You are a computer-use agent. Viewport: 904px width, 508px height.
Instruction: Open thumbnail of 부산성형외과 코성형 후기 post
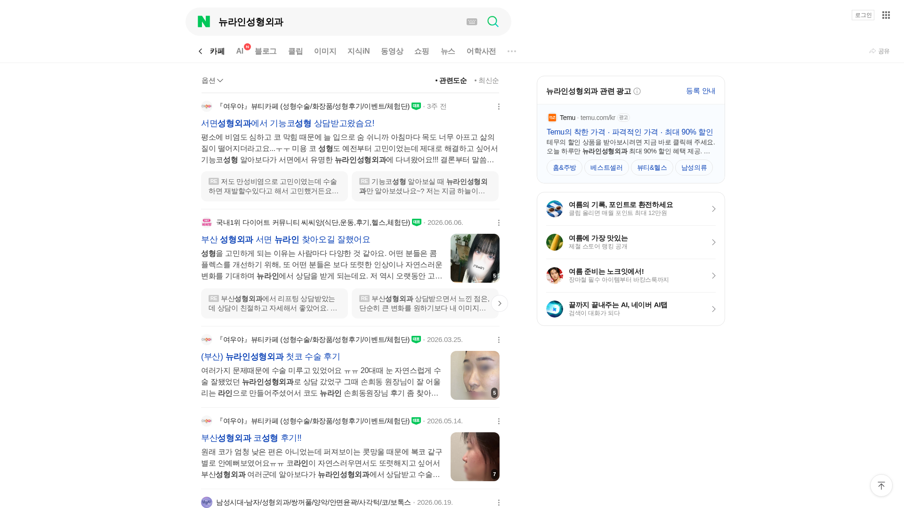coord(475,457)
